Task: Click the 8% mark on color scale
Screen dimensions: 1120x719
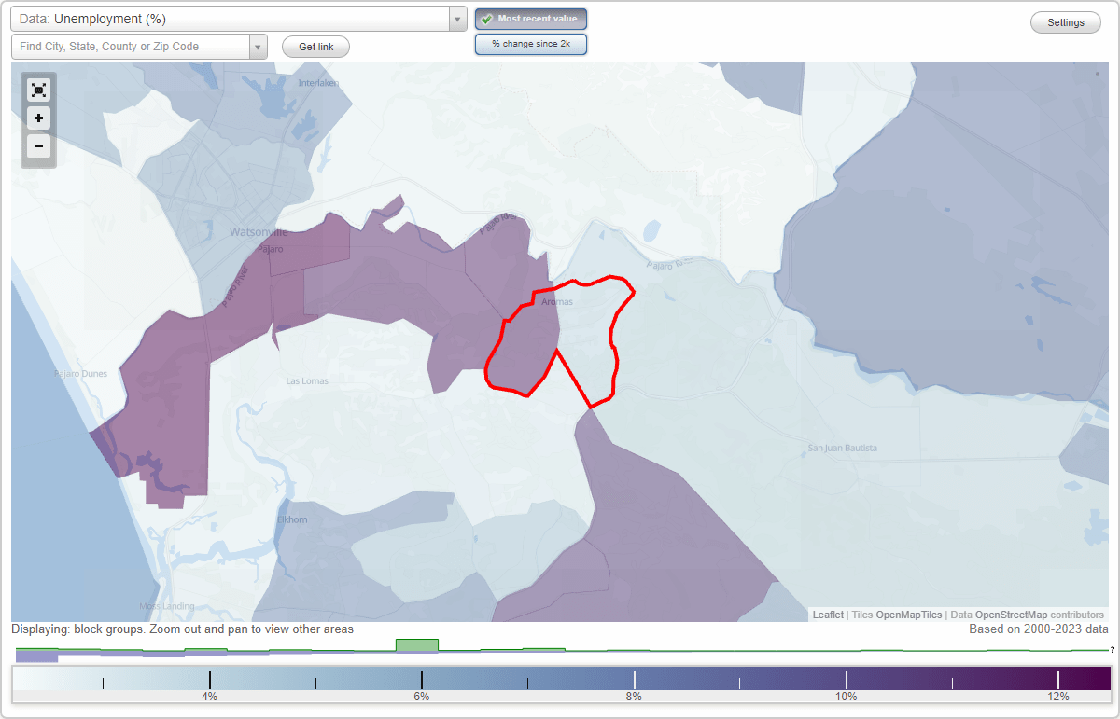Action: coord(634,697)
